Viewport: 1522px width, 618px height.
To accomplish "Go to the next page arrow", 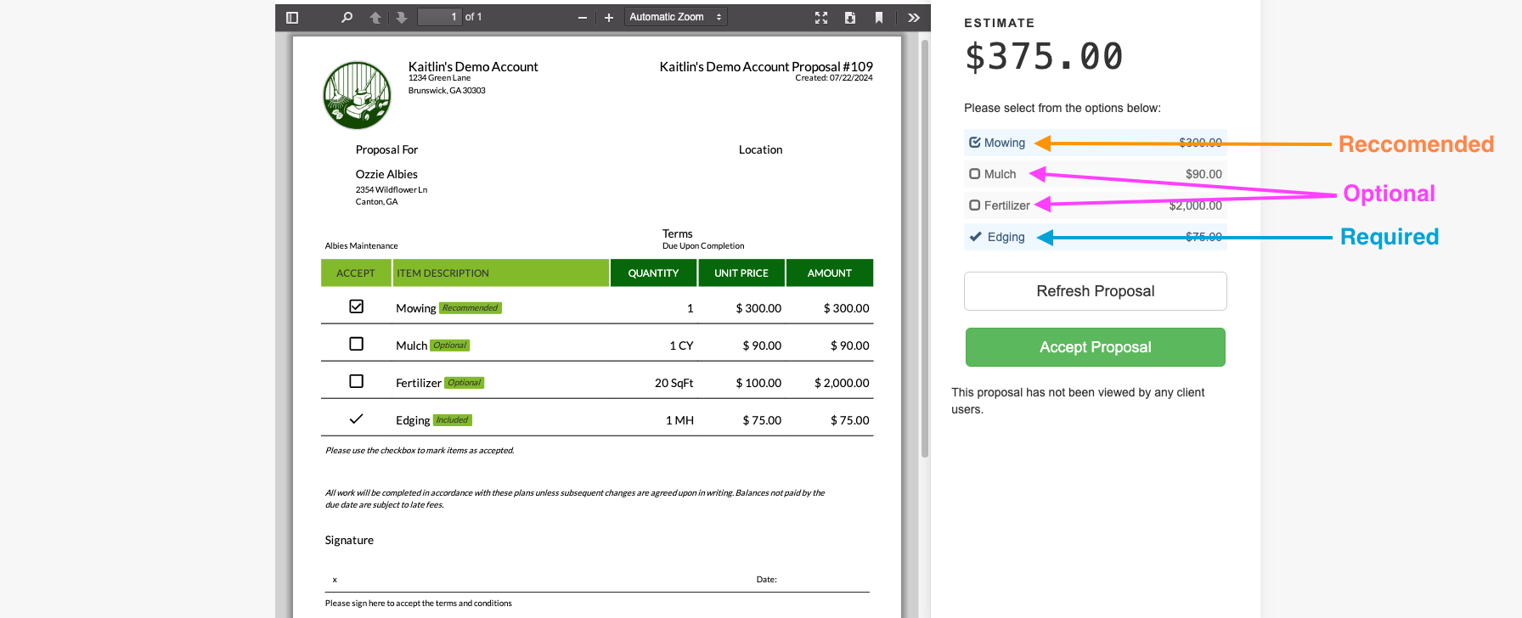I will [x=402, y=18].
